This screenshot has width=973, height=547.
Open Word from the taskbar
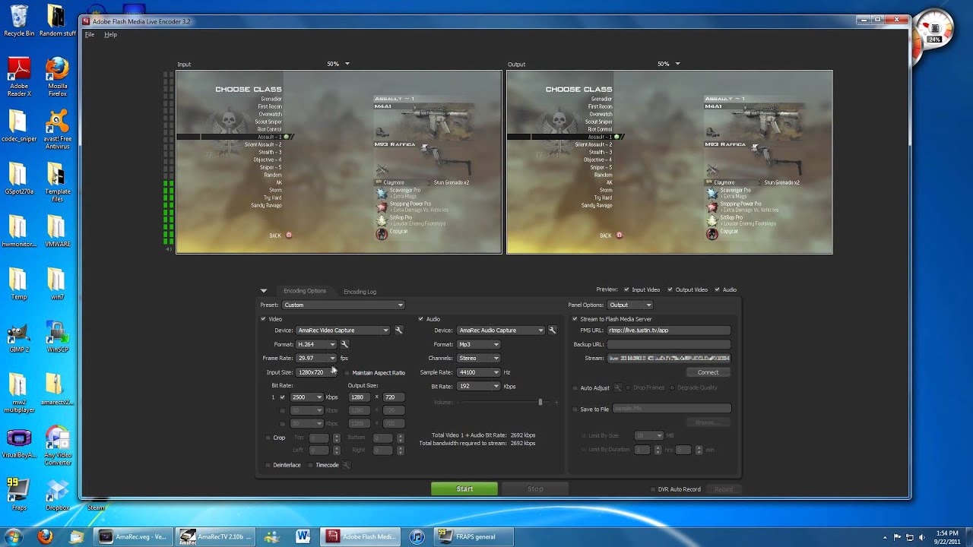coord(303,536)
